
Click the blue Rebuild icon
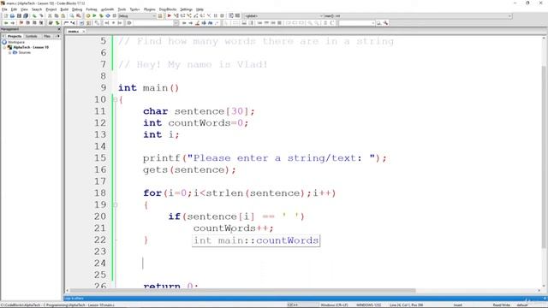pos(108,15)
